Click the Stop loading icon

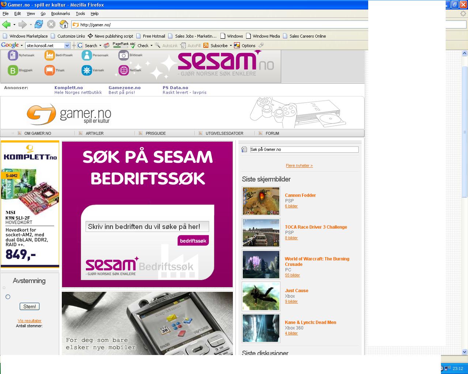click(51, 24)
